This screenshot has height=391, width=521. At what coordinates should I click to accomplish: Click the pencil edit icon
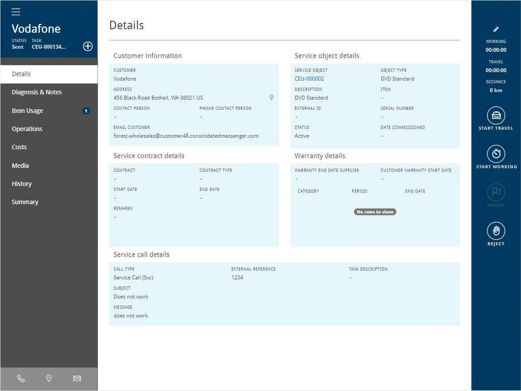(x=496, y=29)
